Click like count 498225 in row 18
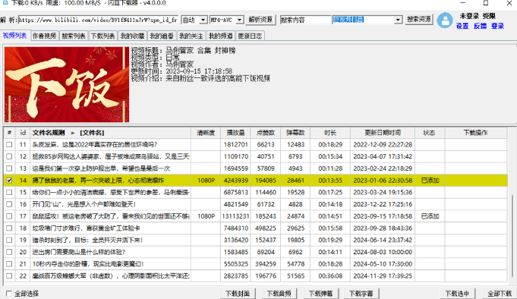 coord(266,228)
